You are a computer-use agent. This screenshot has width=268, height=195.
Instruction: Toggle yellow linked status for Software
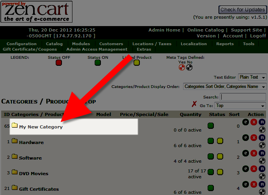[220, 156]
